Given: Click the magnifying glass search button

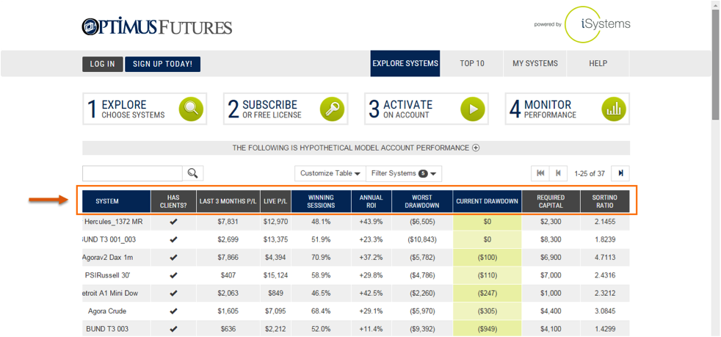Looking at the screenshot, I should click(x=193, y=173).
